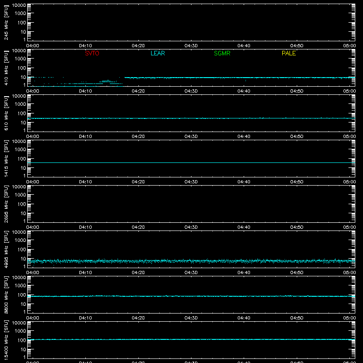Viewport: 363px width, 363px height.
Task: Select the 100 y-tick of the 245 MHz panel
Action: click(22, 23)
